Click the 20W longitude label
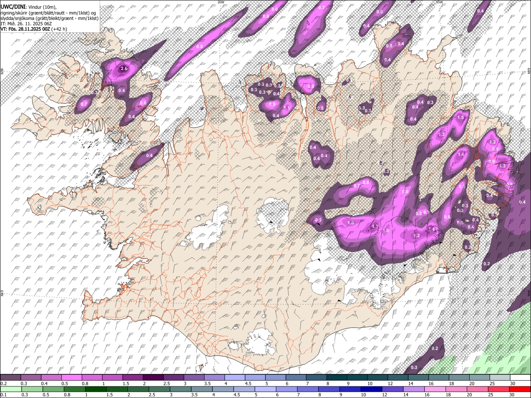Screen dimensions: 531x398 pyautogui.click(x=221, y=2)
